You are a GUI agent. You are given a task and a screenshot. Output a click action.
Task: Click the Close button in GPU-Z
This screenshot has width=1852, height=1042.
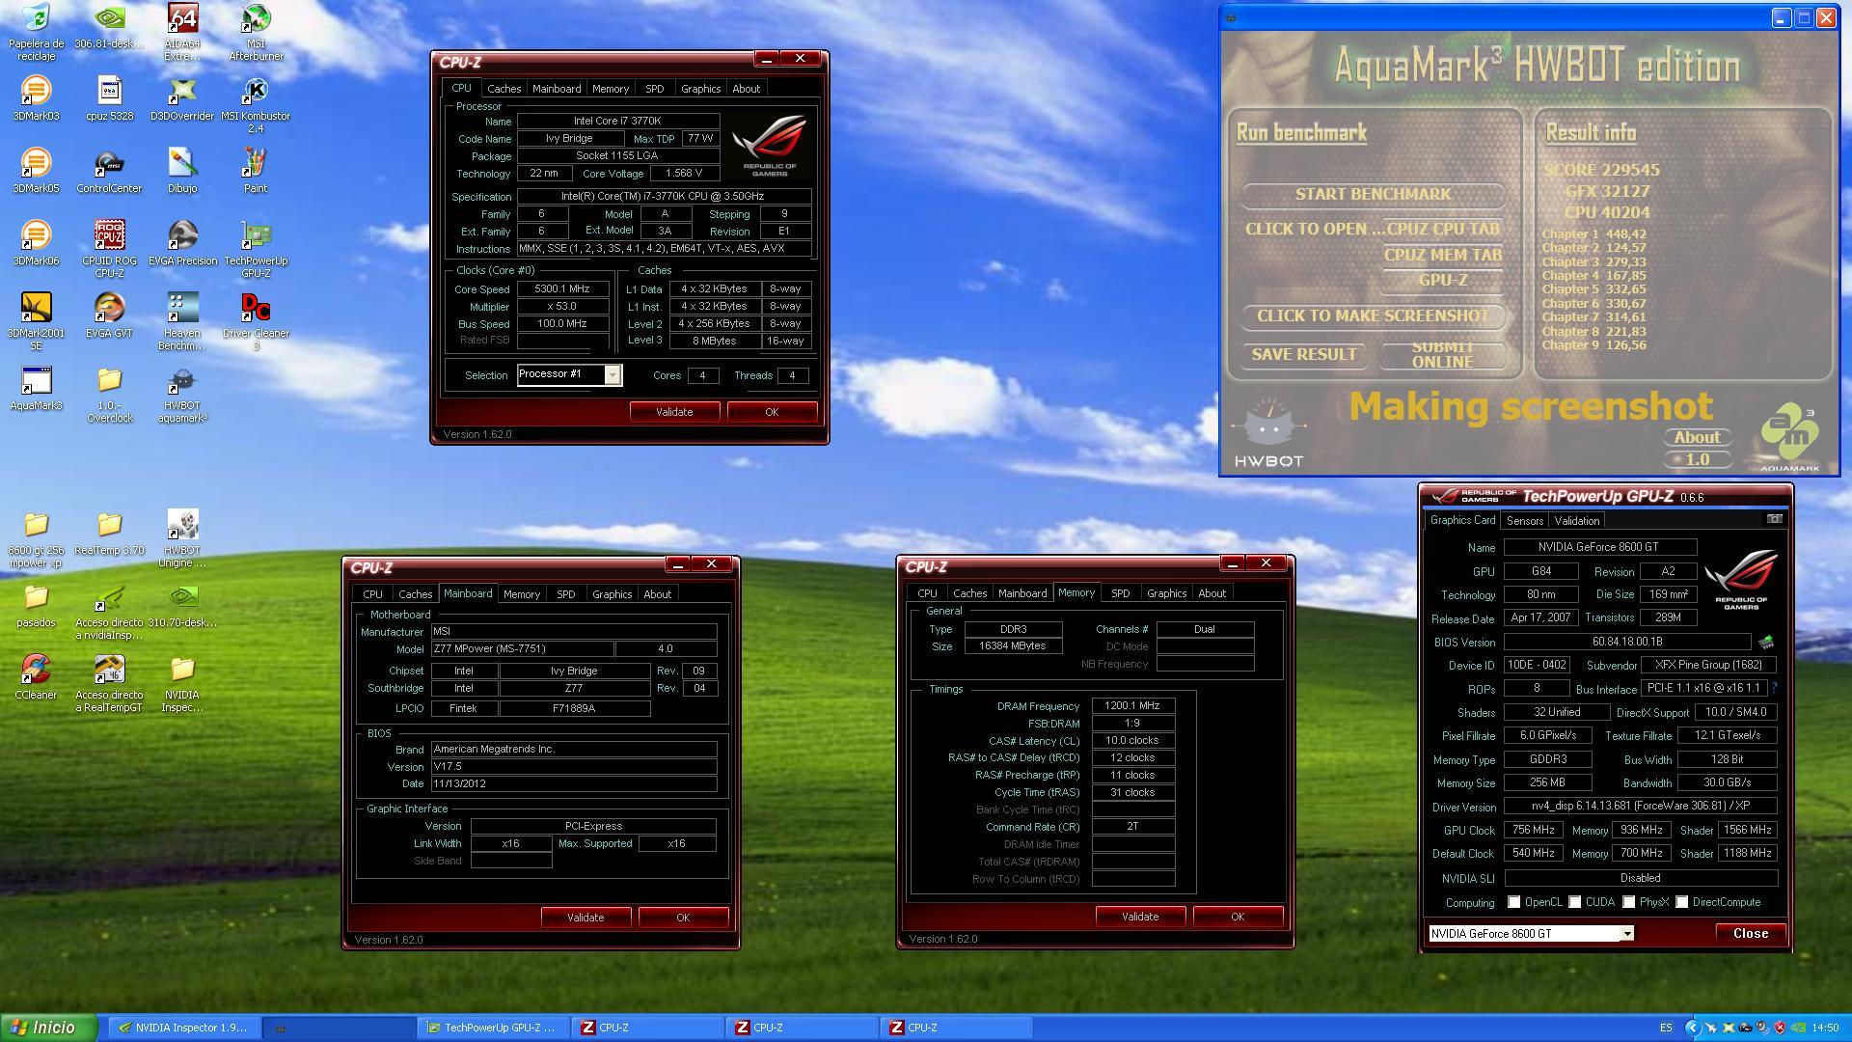1750,933
